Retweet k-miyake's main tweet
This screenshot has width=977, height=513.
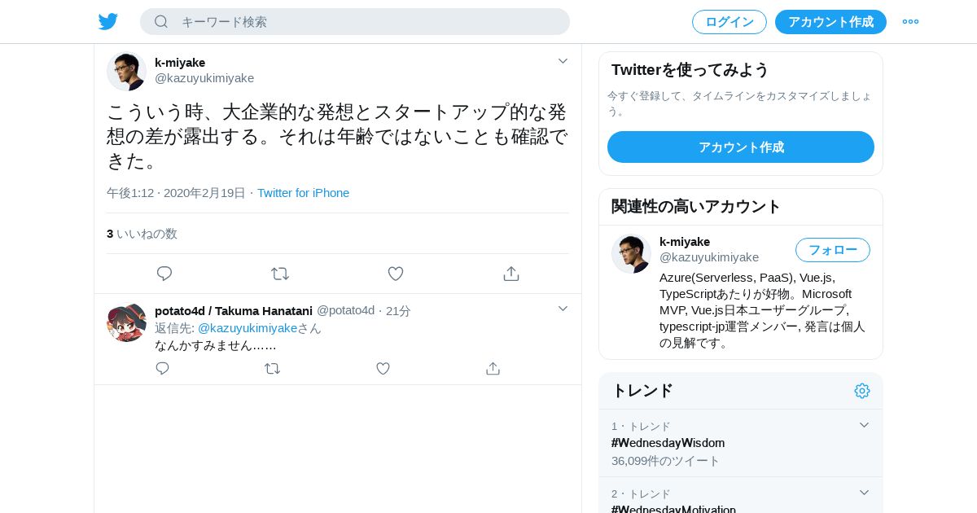[x=280, y=274]
